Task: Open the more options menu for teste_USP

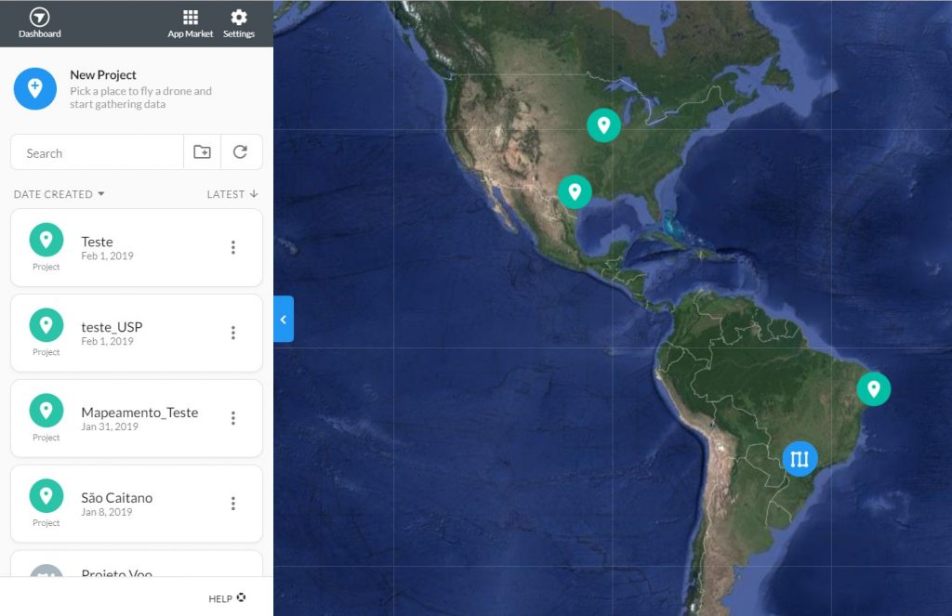Action: (x=233, y=333)
